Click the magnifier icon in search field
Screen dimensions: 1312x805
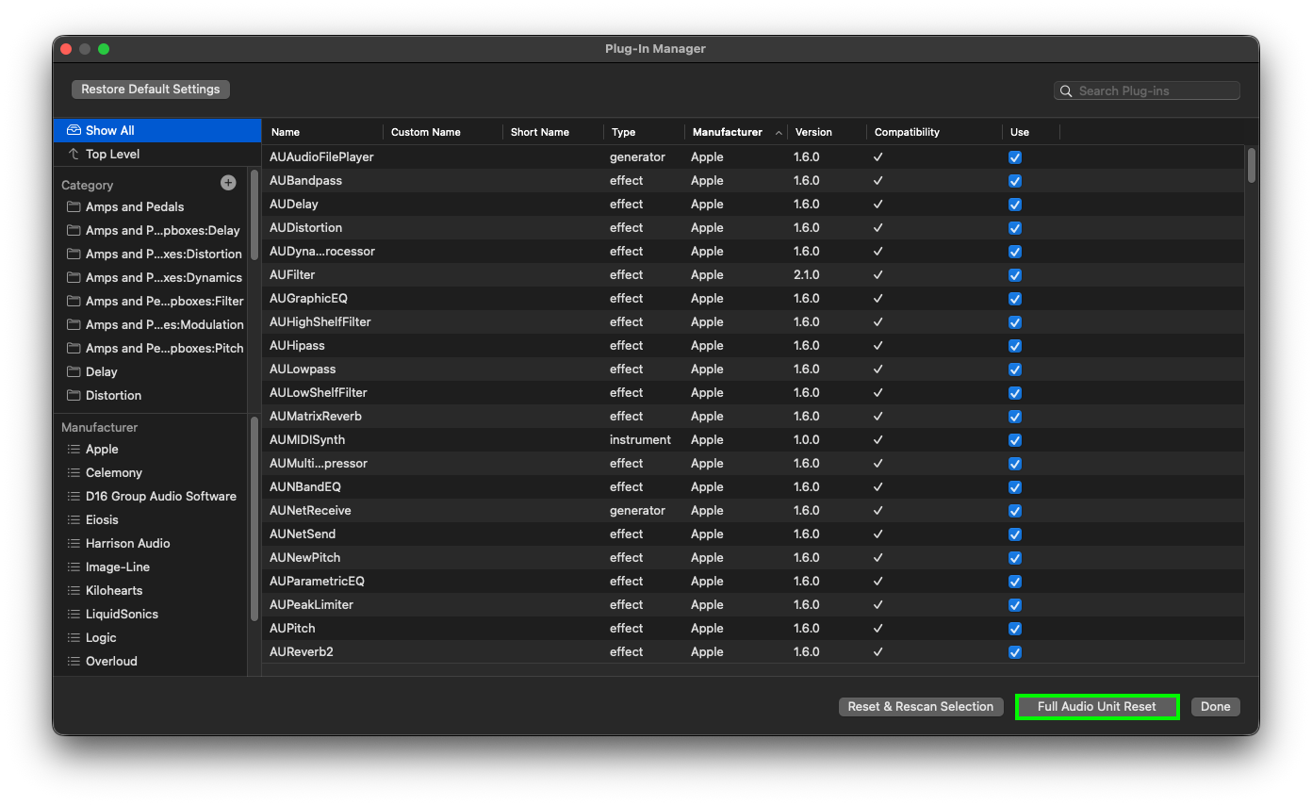[x=1066, y=91]
